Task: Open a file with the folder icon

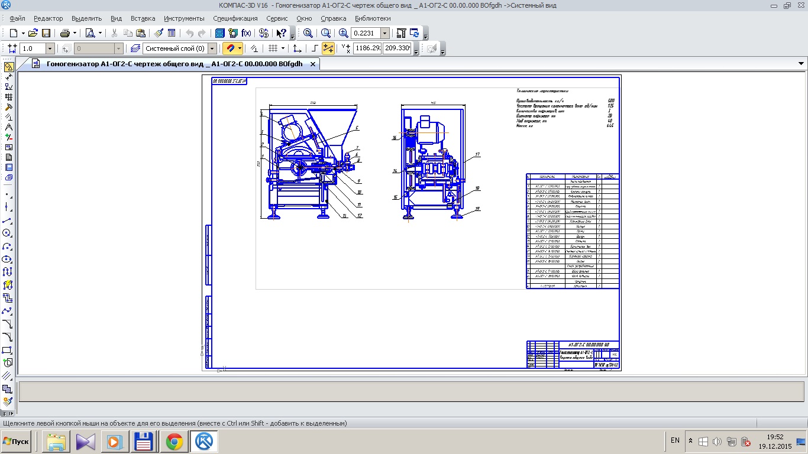Action: pos(33,33)
